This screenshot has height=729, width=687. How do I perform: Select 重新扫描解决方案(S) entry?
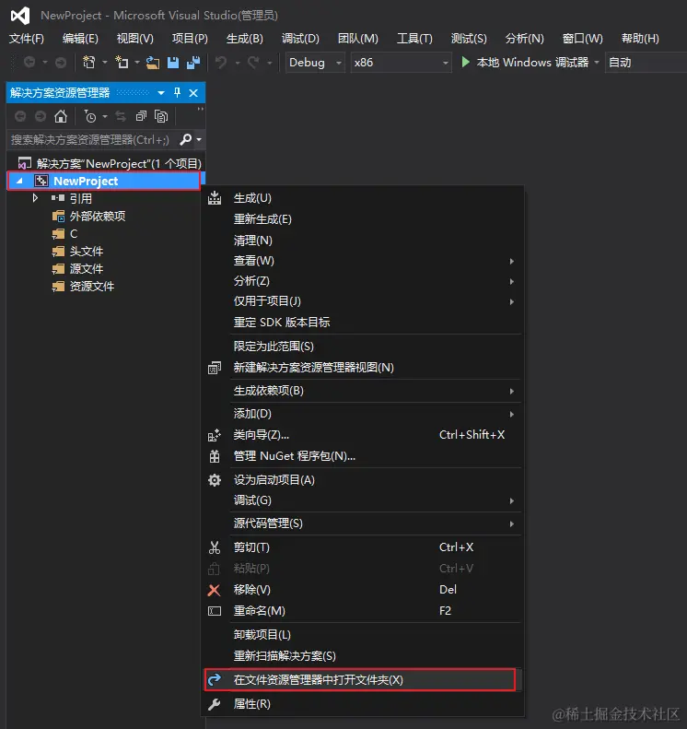coord(364,656)
